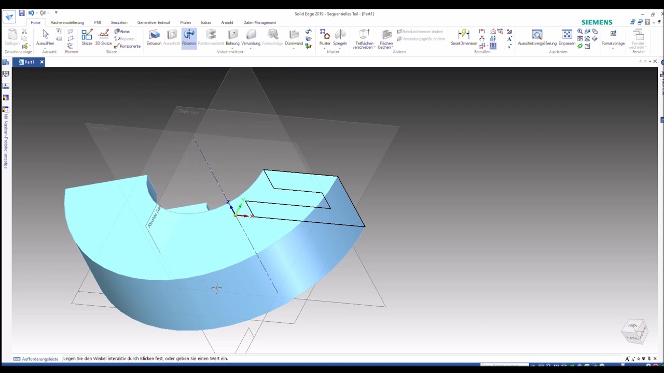Activate the Rotation revolve tool
The image size is (664, 373).
(x=189, y=37)
